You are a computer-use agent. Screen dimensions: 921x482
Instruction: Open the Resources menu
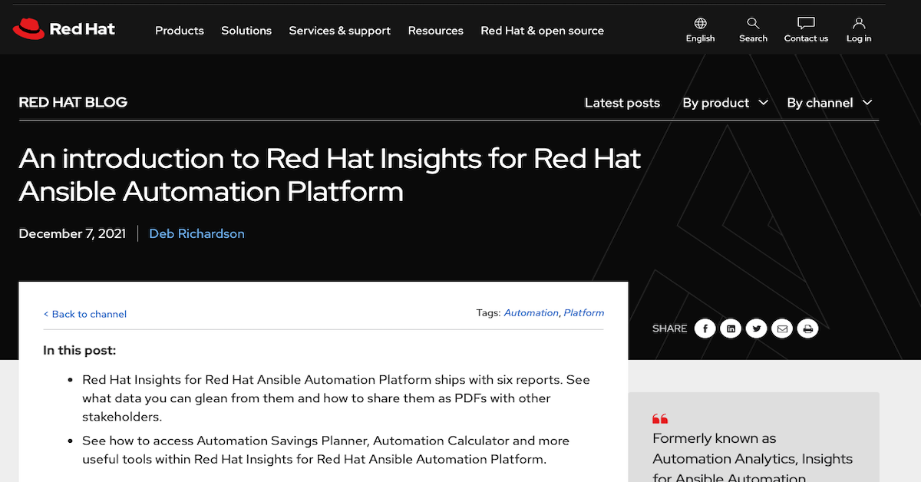(435, 31)
